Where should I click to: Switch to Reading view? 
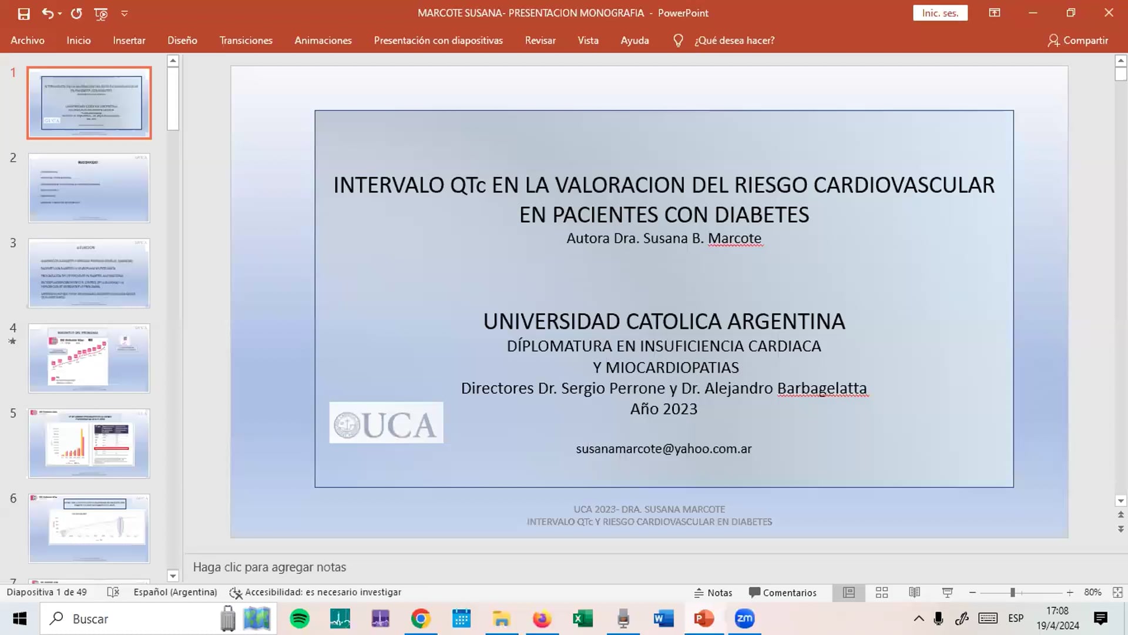(914, 593)
